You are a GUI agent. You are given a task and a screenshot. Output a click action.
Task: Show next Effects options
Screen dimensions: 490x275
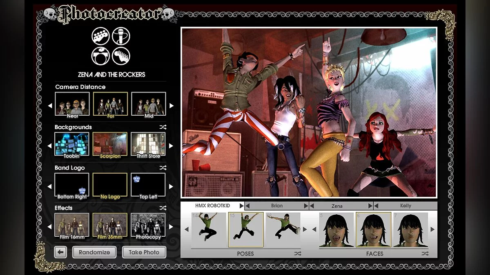(x=171, y=227)
